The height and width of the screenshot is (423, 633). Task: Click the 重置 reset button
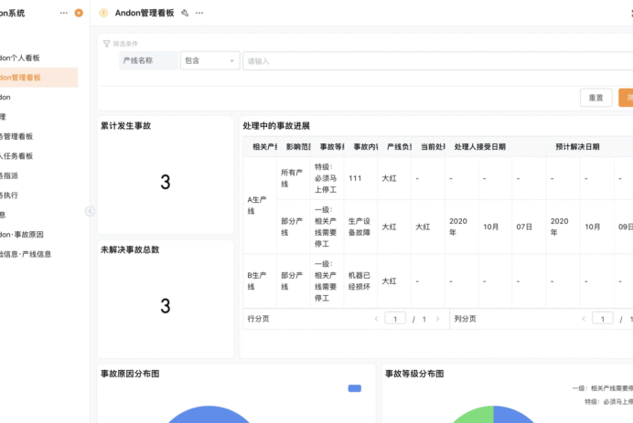pyautogui.click(x=596, y=98)
